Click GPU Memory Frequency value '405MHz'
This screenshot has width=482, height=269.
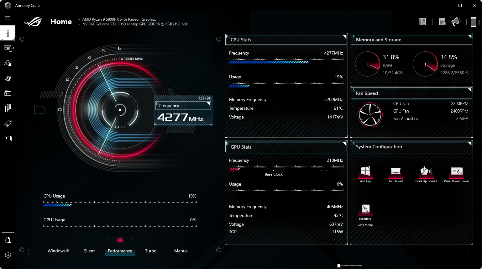tap(335, 207)
